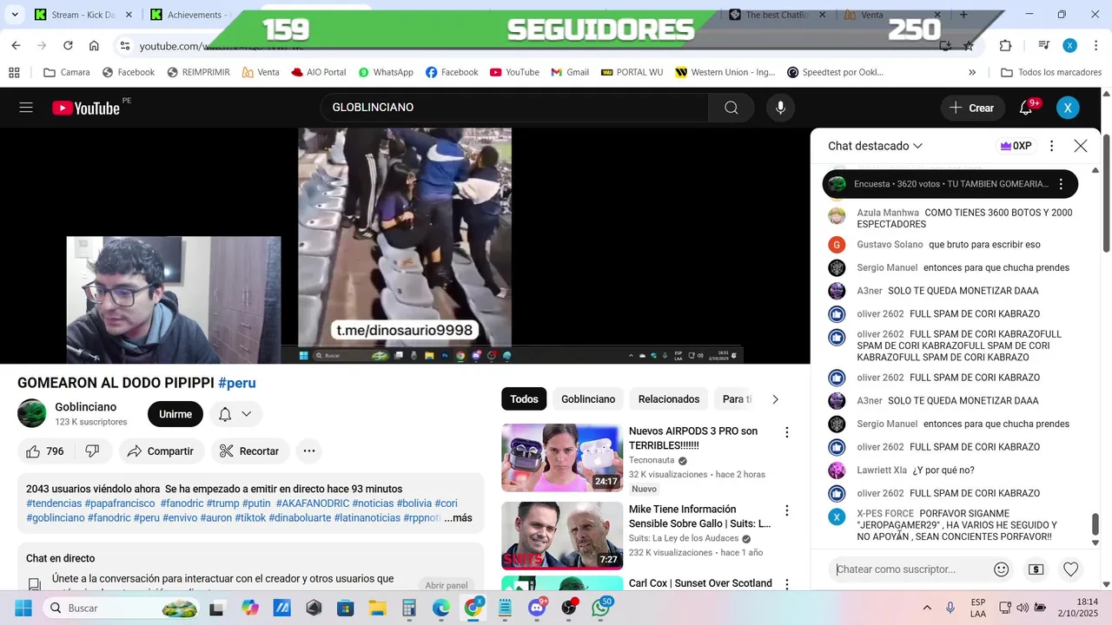The image size is (1112, 625).
Task: Show hidden system tray icons
Action: click(927, 608)
